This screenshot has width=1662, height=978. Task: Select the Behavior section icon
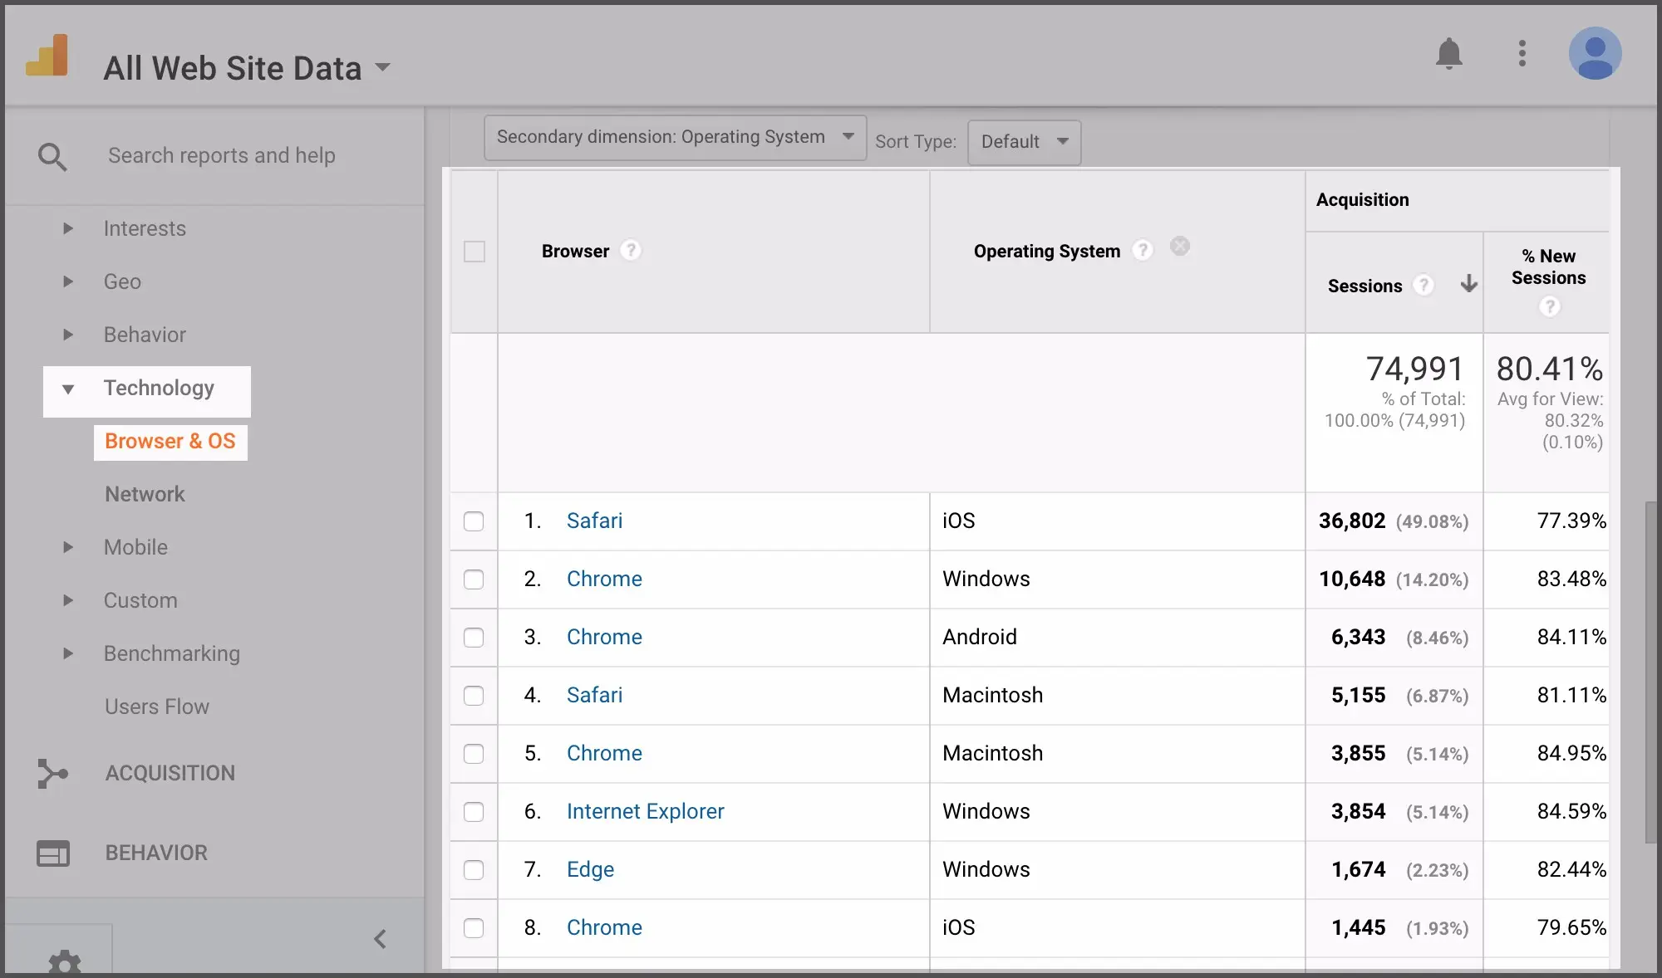52,853
